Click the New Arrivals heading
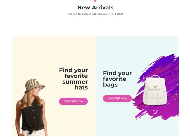The image size is (190, 137). click(x=95, y=7)
